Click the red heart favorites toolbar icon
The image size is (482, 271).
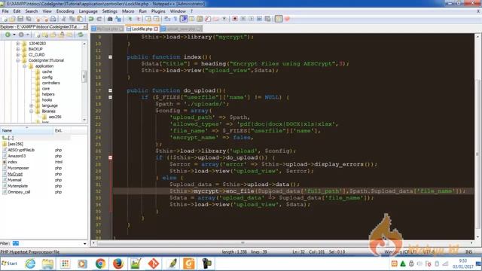pyautogui.click(x=287, y=19)
